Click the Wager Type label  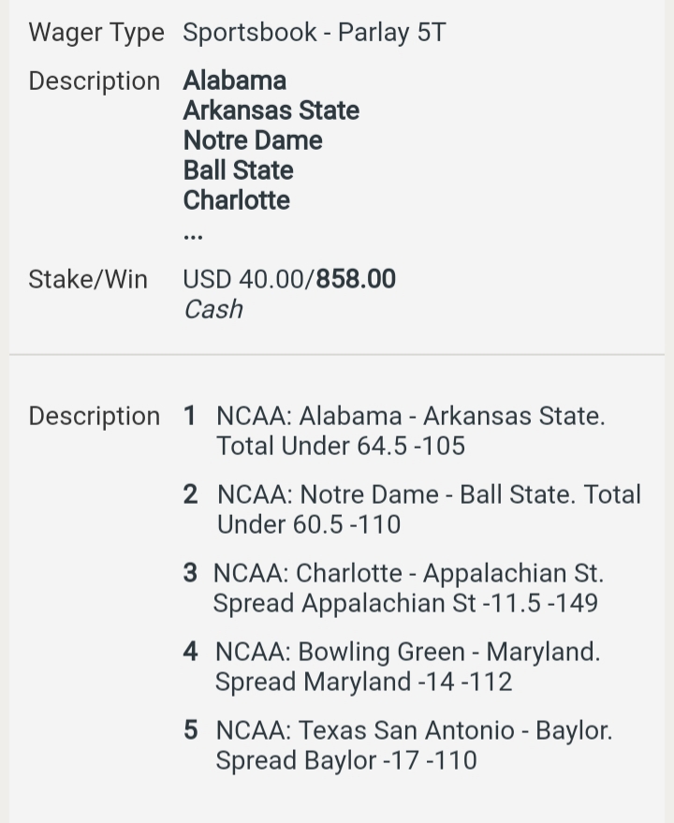[x=96, y=33]
